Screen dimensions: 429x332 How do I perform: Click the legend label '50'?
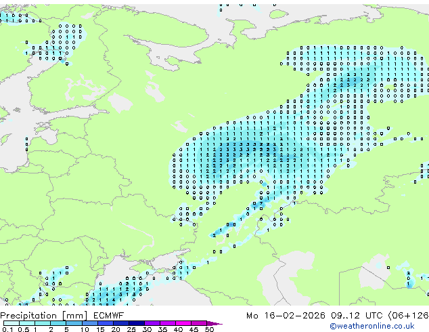[x=209, y=329]
